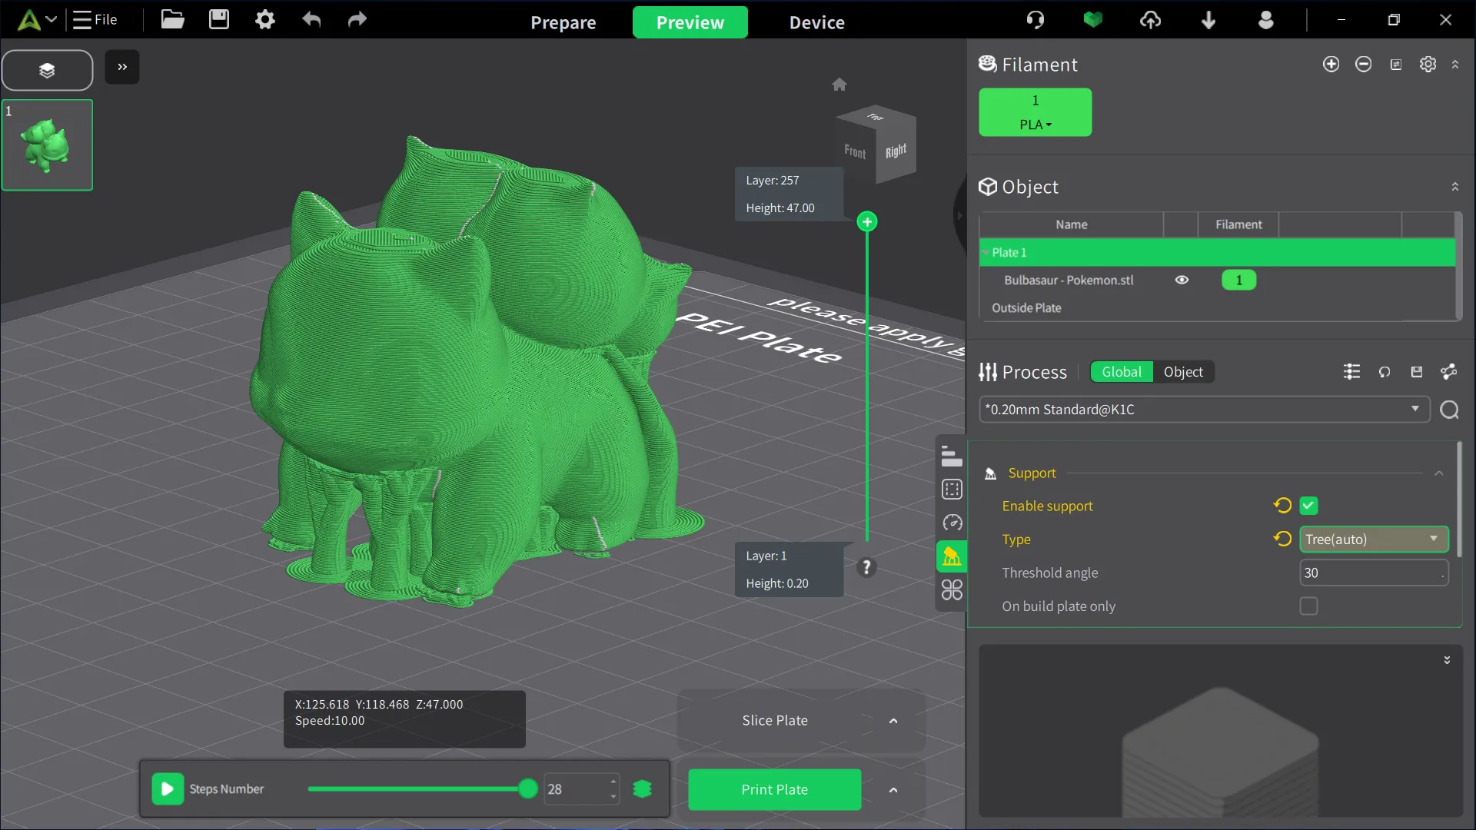Redo action arrow
Viewport: 1476px width, 830px height.
tap(357, 19)
